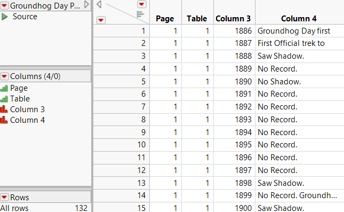Click the data filter lines icon in grid corner
The width and height of the screenshot is (344, 212).
coord(140,14)
